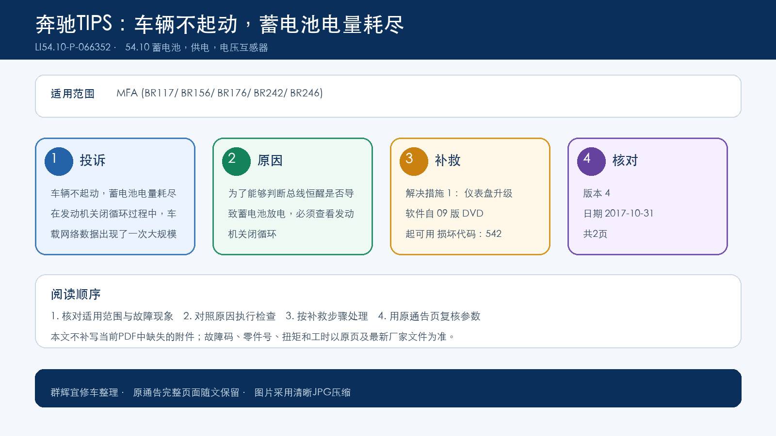Screen dimensions: 776x436
Task: Click step 2. 对照原因执行检查
Action: click(229, 316)
